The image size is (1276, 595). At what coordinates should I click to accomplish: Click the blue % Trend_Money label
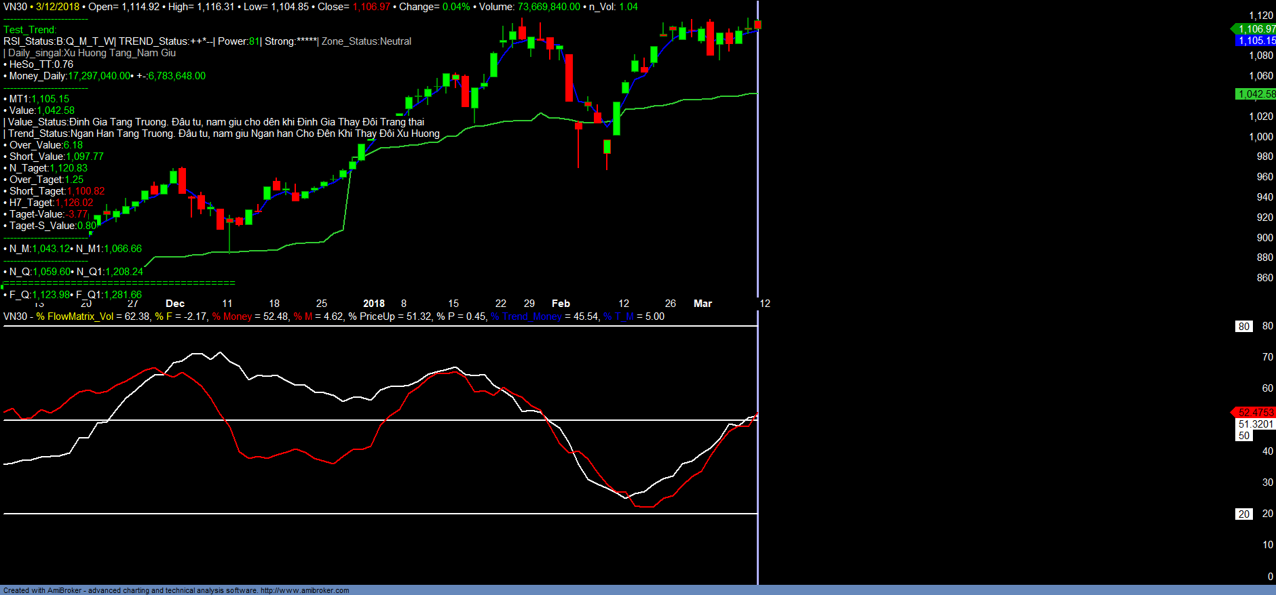526,316
